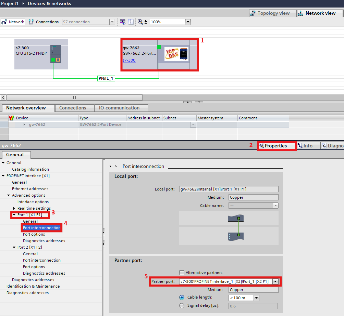The width and height of the screenshot is (344, 316).
Task: Select the Cable length radio button
Action: point(182,298)
